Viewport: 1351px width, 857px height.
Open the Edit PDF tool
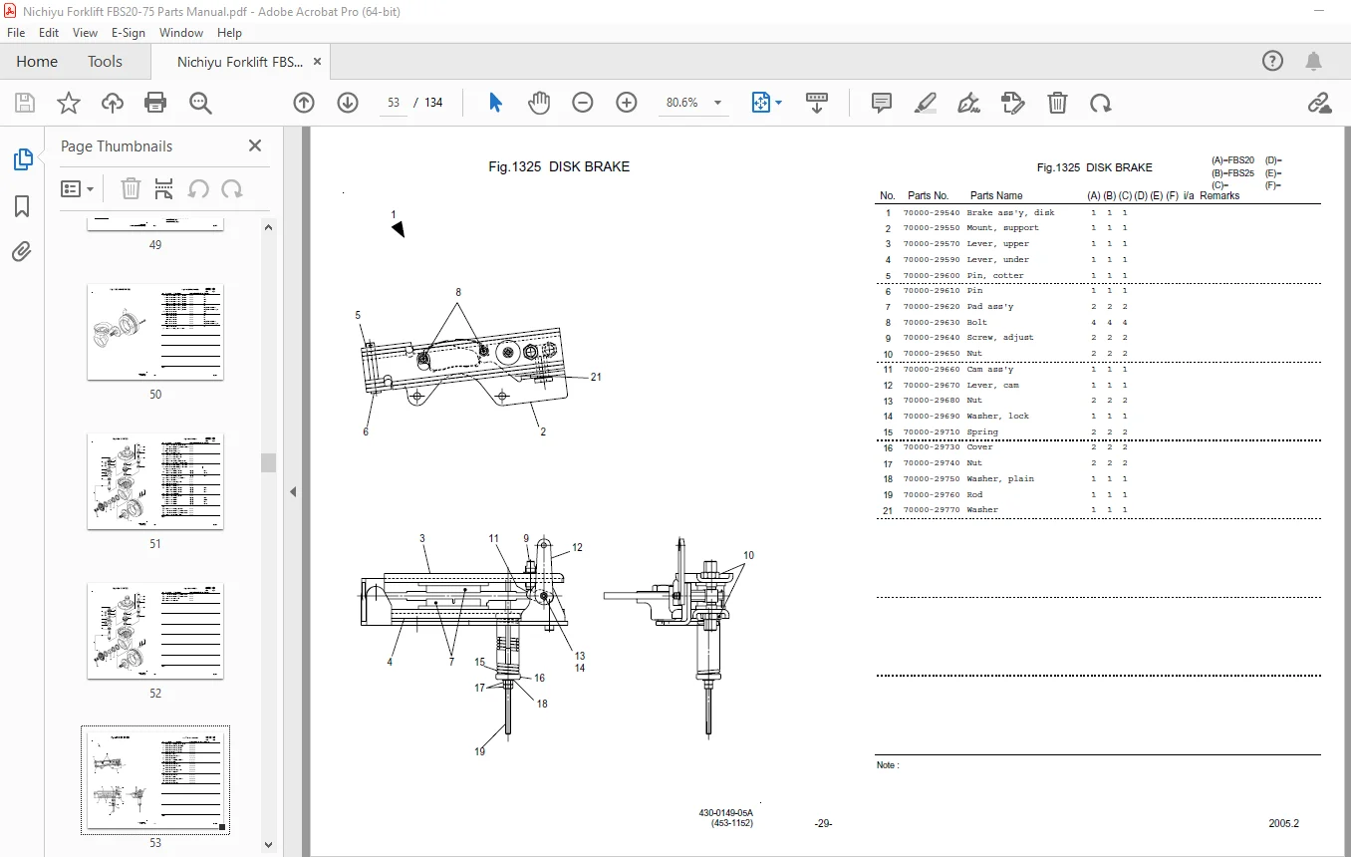(1013, 103)
